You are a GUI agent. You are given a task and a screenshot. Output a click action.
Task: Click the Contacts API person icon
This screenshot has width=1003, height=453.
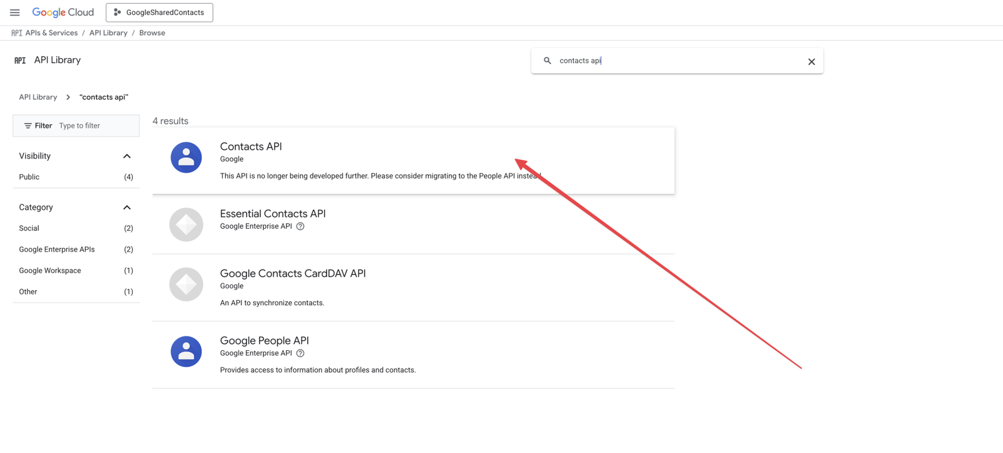click(x=186, y=157)
